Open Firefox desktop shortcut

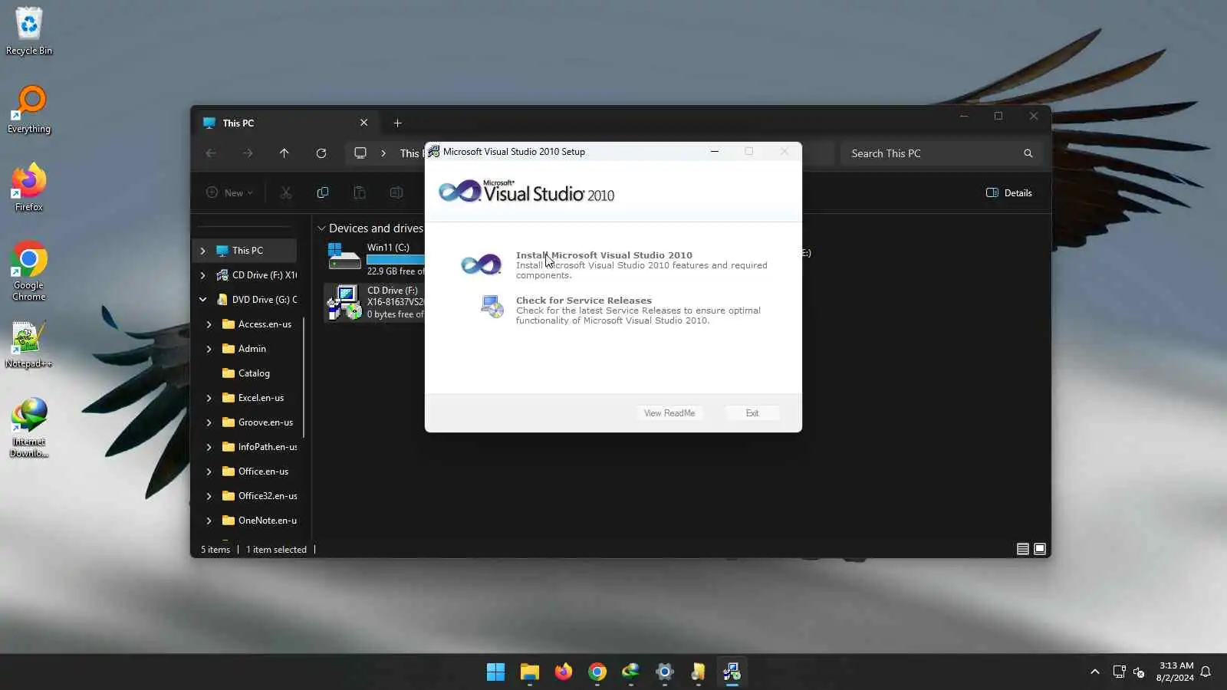tap(29, 187)
